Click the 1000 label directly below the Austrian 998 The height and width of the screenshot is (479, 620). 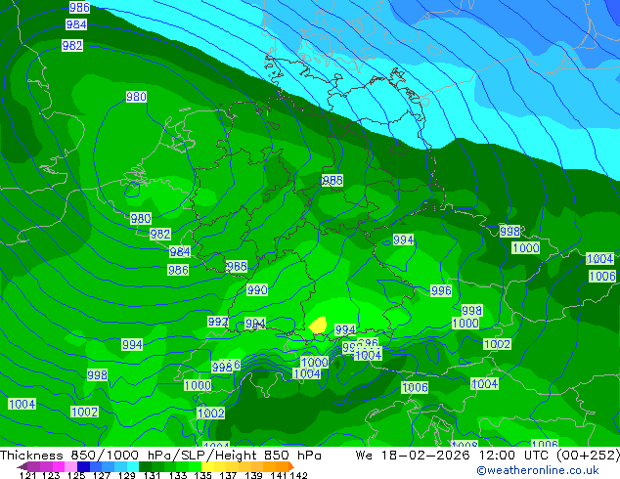[465, 323]
